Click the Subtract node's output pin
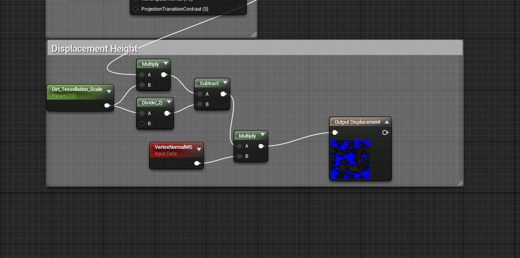520x258 pixels. pyautogui.click(x=223, y=94)
